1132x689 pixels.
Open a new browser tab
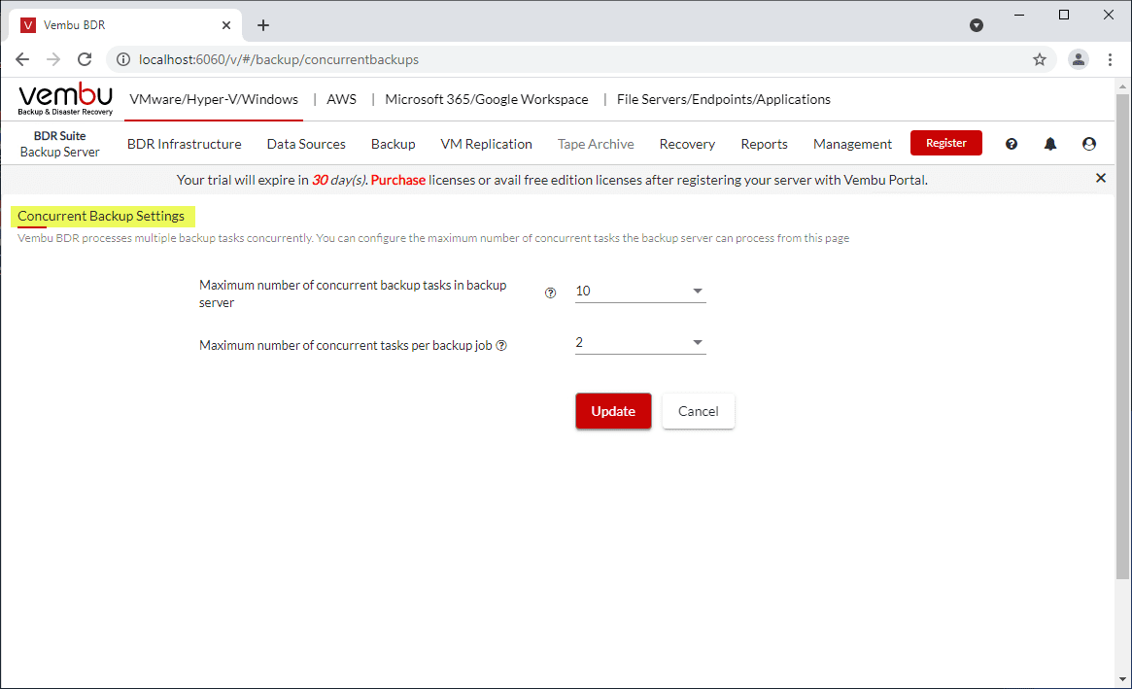[x=263, y=25]
